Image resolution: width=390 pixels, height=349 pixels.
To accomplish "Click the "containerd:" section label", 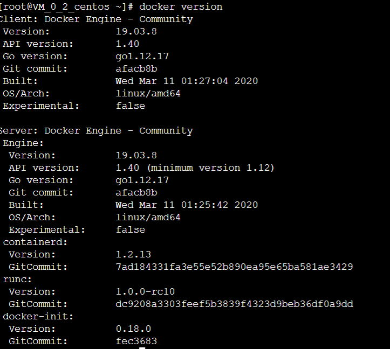I will coord(35,242).
